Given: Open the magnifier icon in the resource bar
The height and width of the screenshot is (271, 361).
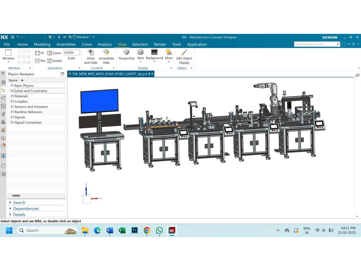Looking at the screenshot, I should click(3, 98).
